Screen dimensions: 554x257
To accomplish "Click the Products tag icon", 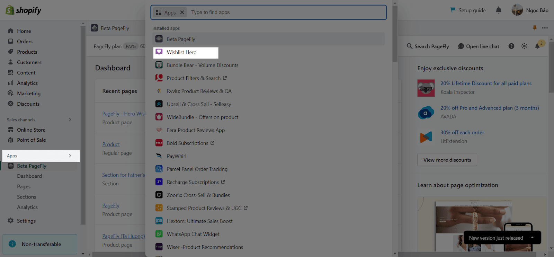I will point(11,52).
